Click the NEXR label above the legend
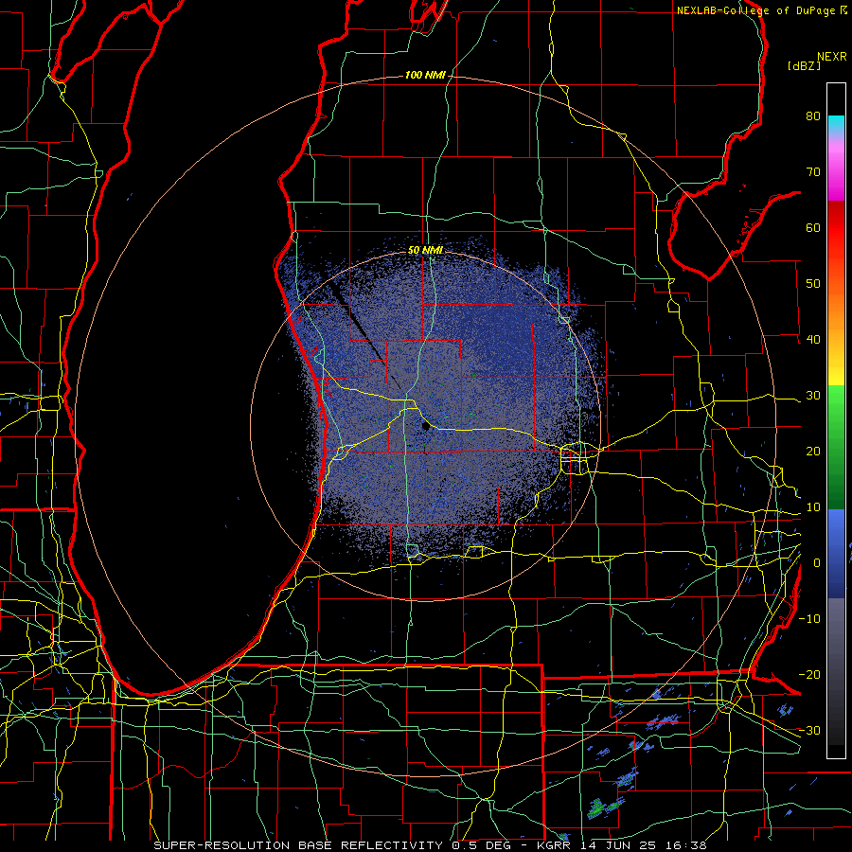The width and height of the screenshot is (852, 852). (831, 57)
